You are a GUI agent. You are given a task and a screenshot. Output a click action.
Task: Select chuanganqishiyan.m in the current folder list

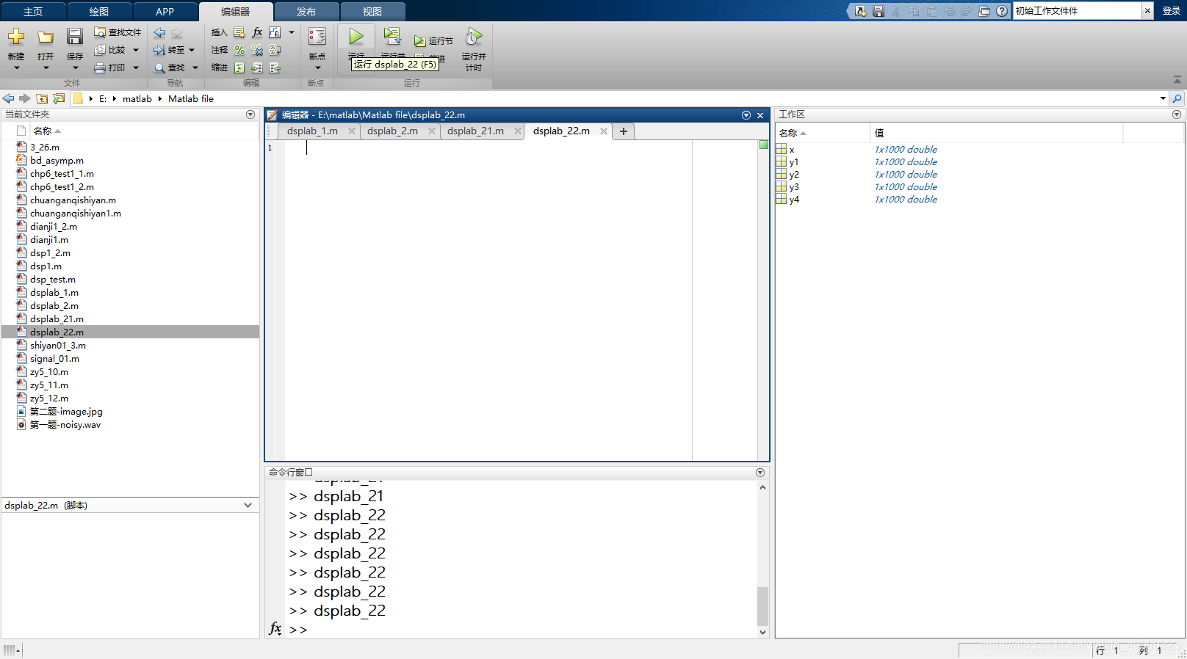tap(73, 200)
